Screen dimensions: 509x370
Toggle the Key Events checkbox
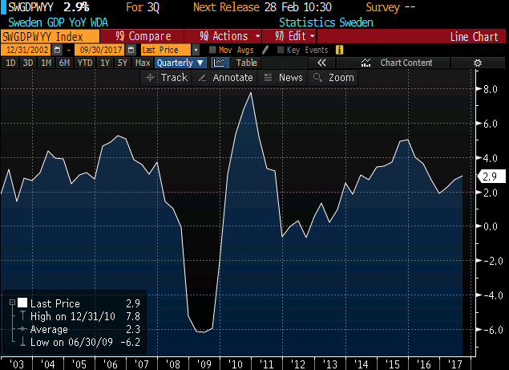coord(280,50)
